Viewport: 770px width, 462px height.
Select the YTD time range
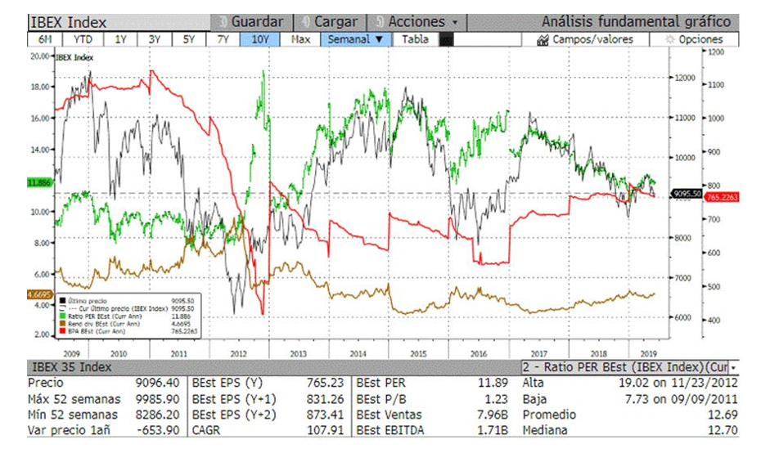click(83, 40)
